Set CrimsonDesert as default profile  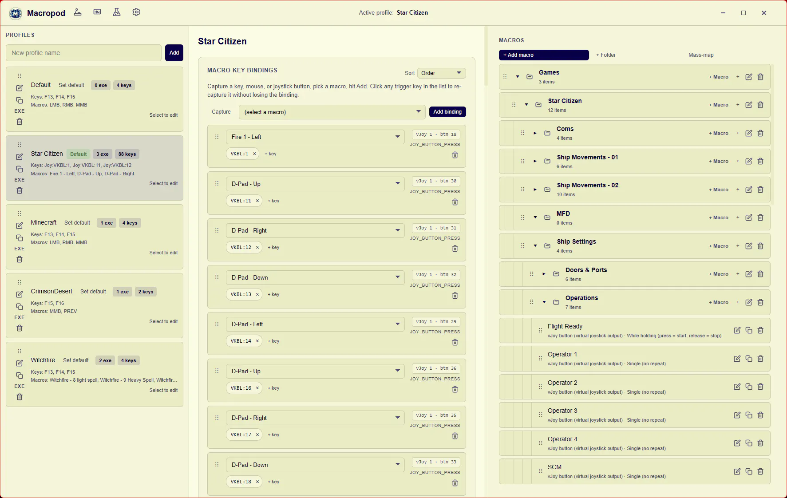[93, 292]
